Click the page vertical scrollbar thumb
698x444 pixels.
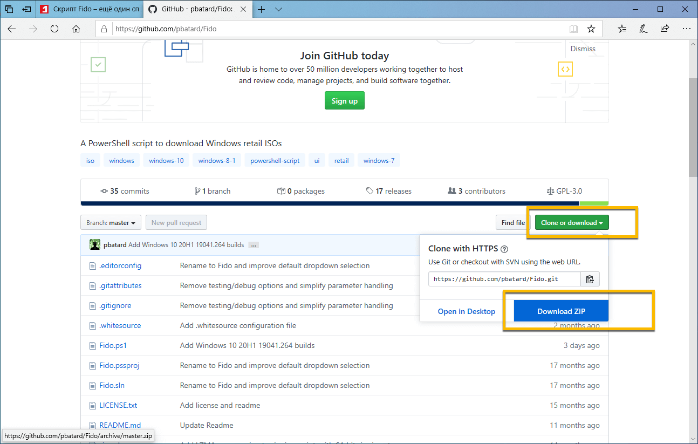coord(693,127)
